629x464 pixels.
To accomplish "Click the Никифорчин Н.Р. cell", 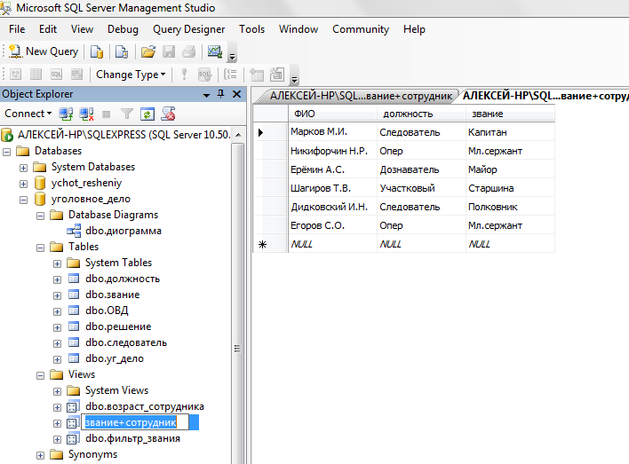I will click(x=332, y=151).
